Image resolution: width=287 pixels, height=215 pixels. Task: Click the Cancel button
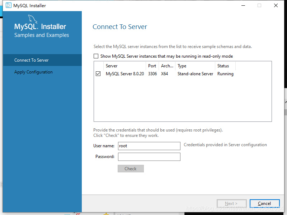[x=264, y=203]
